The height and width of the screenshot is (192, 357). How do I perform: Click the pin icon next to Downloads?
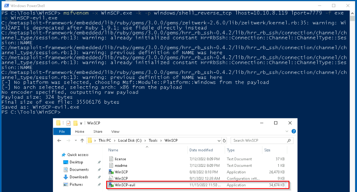pyautogui.click(x=99, y=177)
